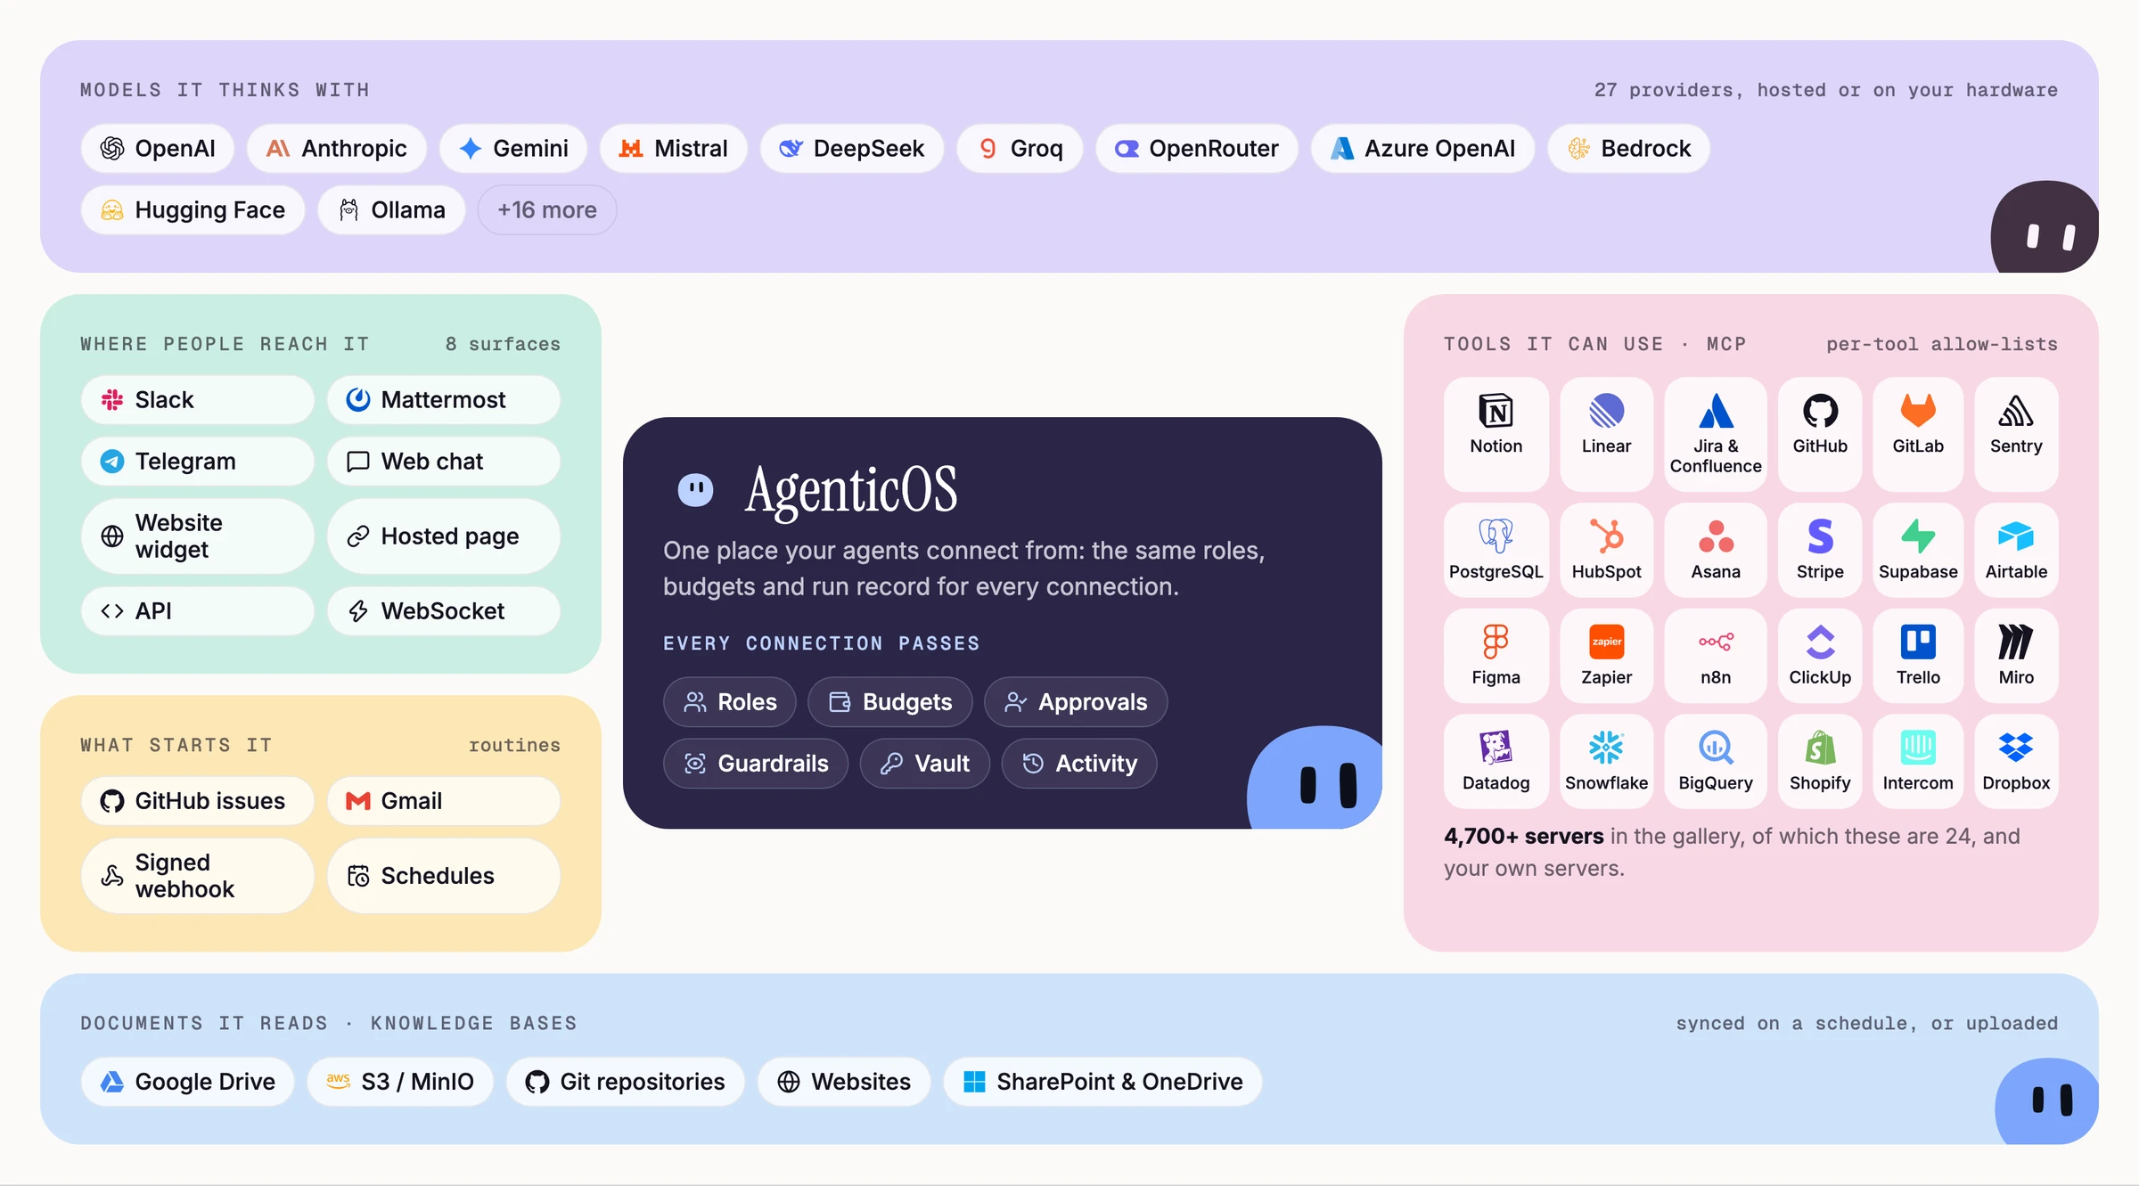Select the HubSpot tile
This screenshot has height=1186, width=2139.
(x=1606, y=550)
